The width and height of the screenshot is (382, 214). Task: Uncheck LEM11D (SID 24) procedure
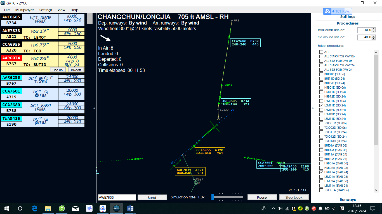click(320, 105)
